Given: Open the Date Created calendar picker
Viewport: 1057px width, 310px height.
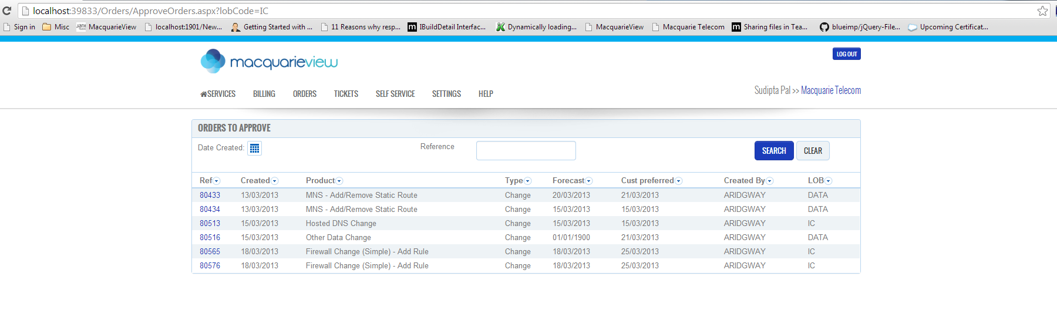Looking at the screenshot, I should click(254, 149).
